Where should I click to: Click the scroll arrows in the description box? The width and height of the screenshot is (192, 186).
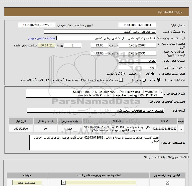point(161,92)
